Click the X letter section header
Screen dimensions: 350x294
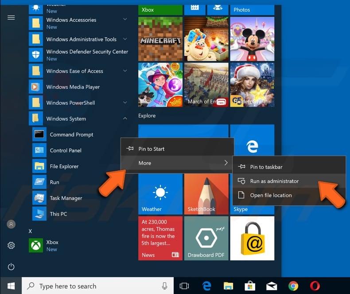(30, 231)
